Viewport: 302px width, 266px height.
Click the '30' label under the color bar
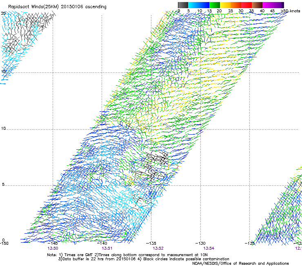tap(241, 11)
